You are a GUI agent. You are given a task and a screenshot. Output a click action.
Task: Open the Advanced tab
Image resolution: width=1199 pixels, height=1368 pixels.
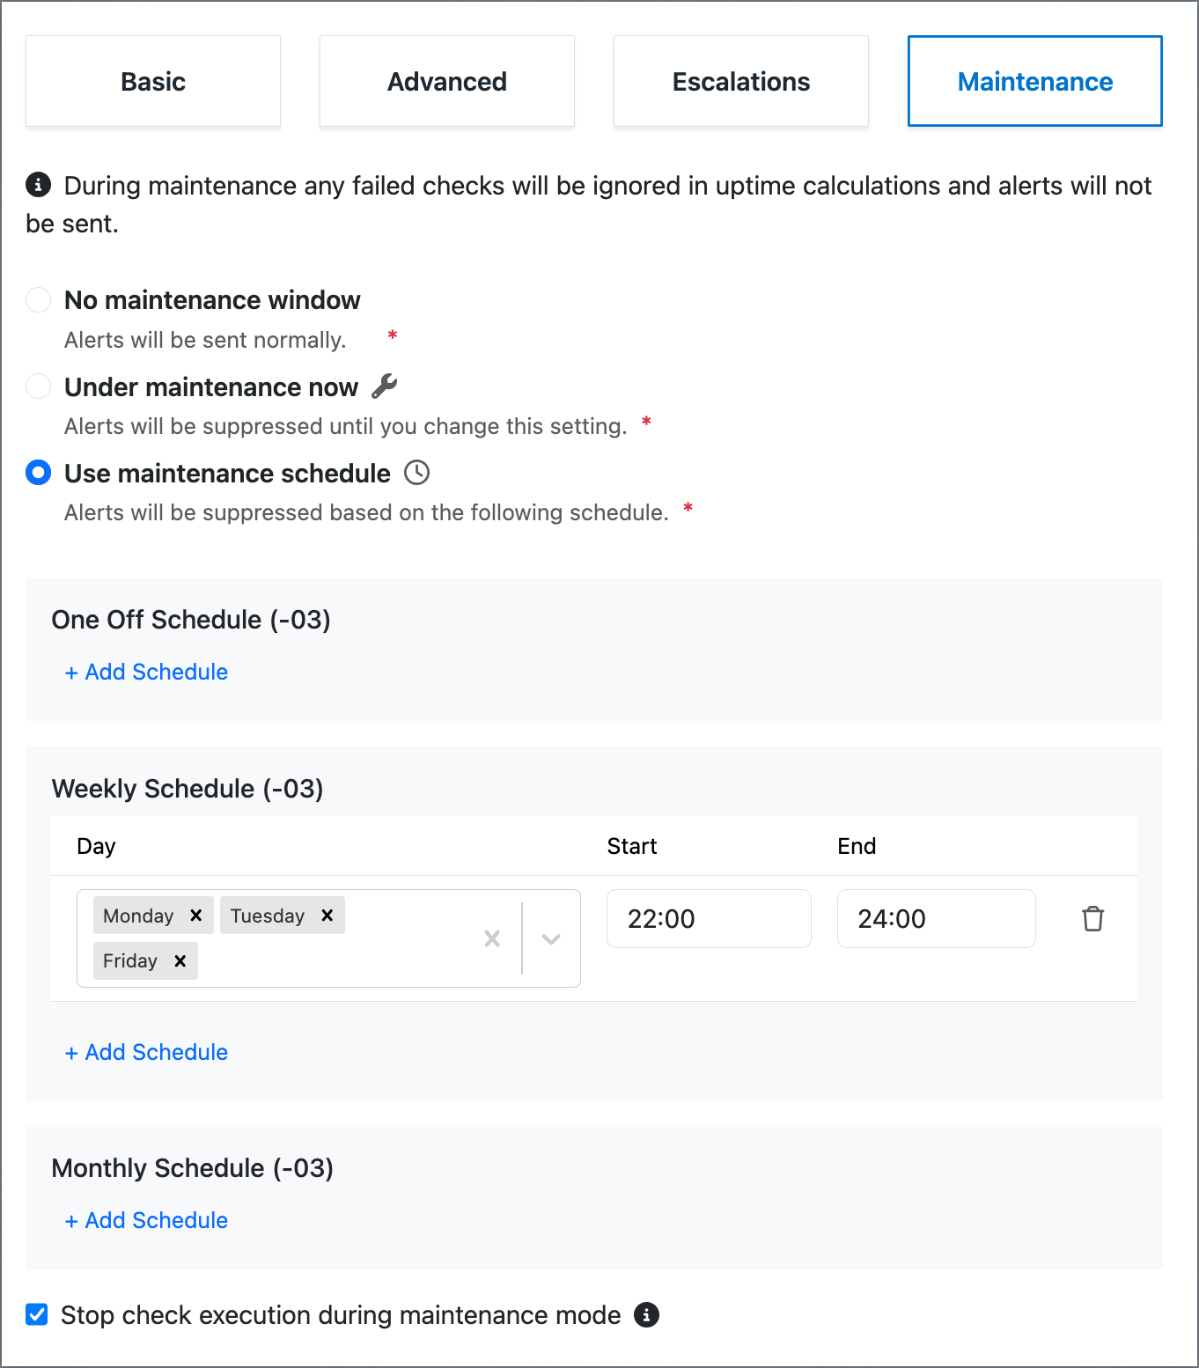447,81
